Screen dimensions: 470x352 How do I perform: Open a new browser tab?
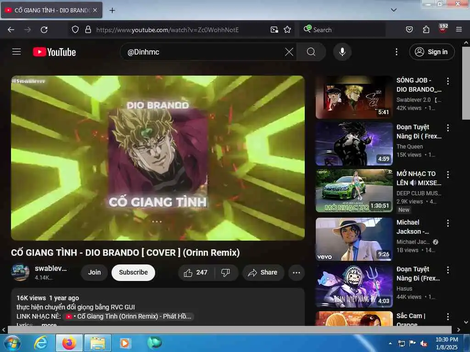pos(112,10)
